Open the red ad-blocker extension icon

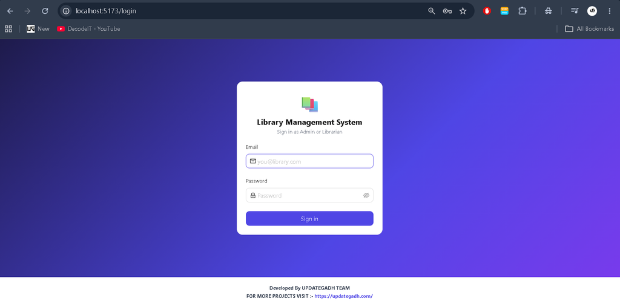(487, 11)
